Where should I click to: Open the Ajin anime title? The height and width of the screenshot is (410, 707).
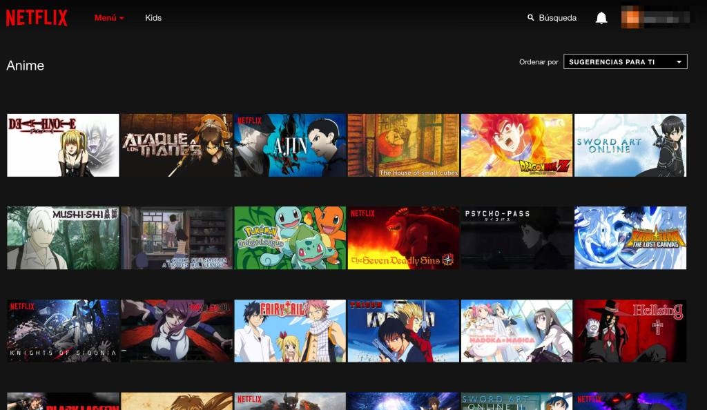point(290,146)
